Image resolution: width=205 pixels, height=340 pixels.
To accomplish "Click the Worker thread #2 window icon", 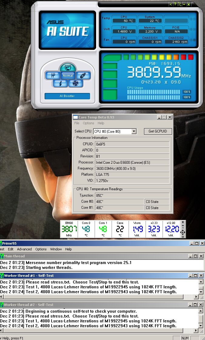I will pos(2,305).
